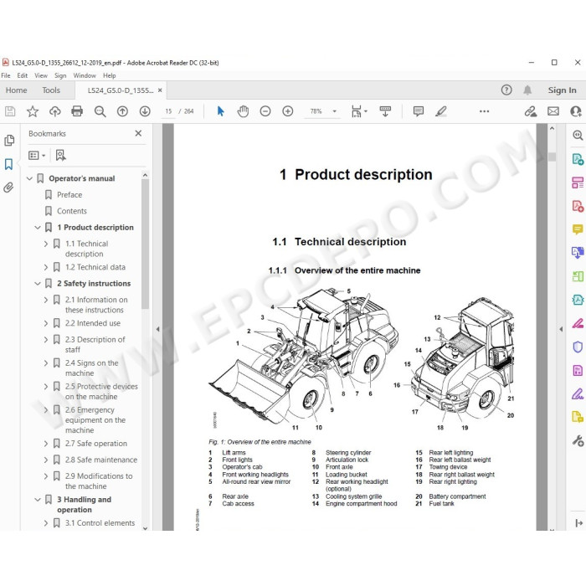Open the help question mark
The height and width of the screenshot is (586, 586).
tap(506, 90)
